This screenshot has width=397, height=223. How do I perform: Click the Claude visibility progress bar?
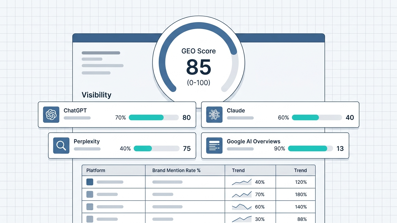317,117
